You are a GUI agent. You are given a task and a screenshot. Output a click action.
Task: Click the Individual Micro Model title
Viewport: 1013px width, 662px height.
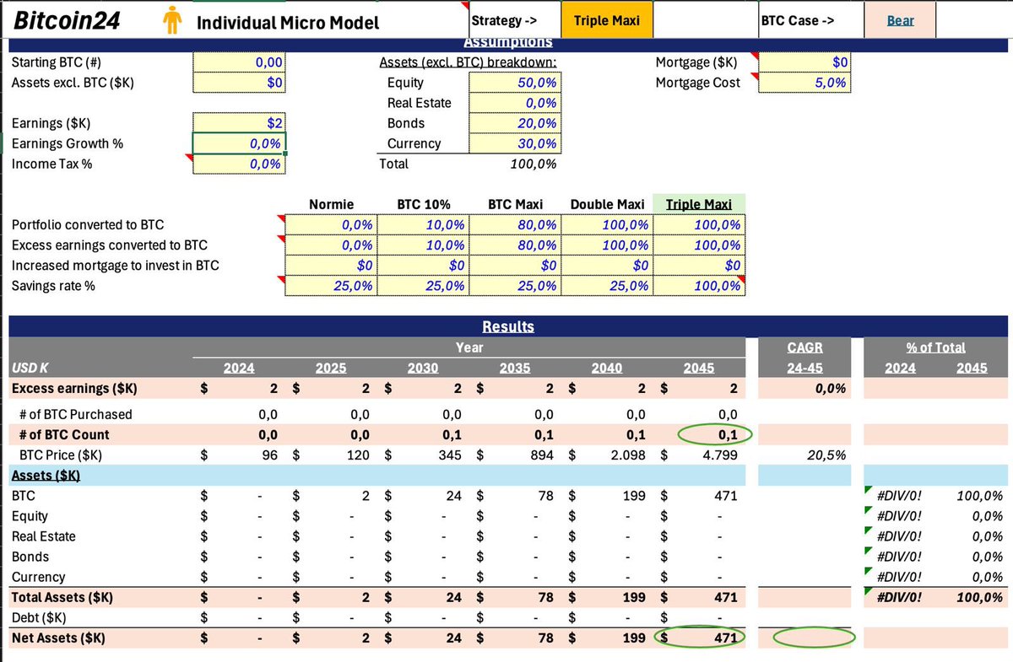[288, 23]
